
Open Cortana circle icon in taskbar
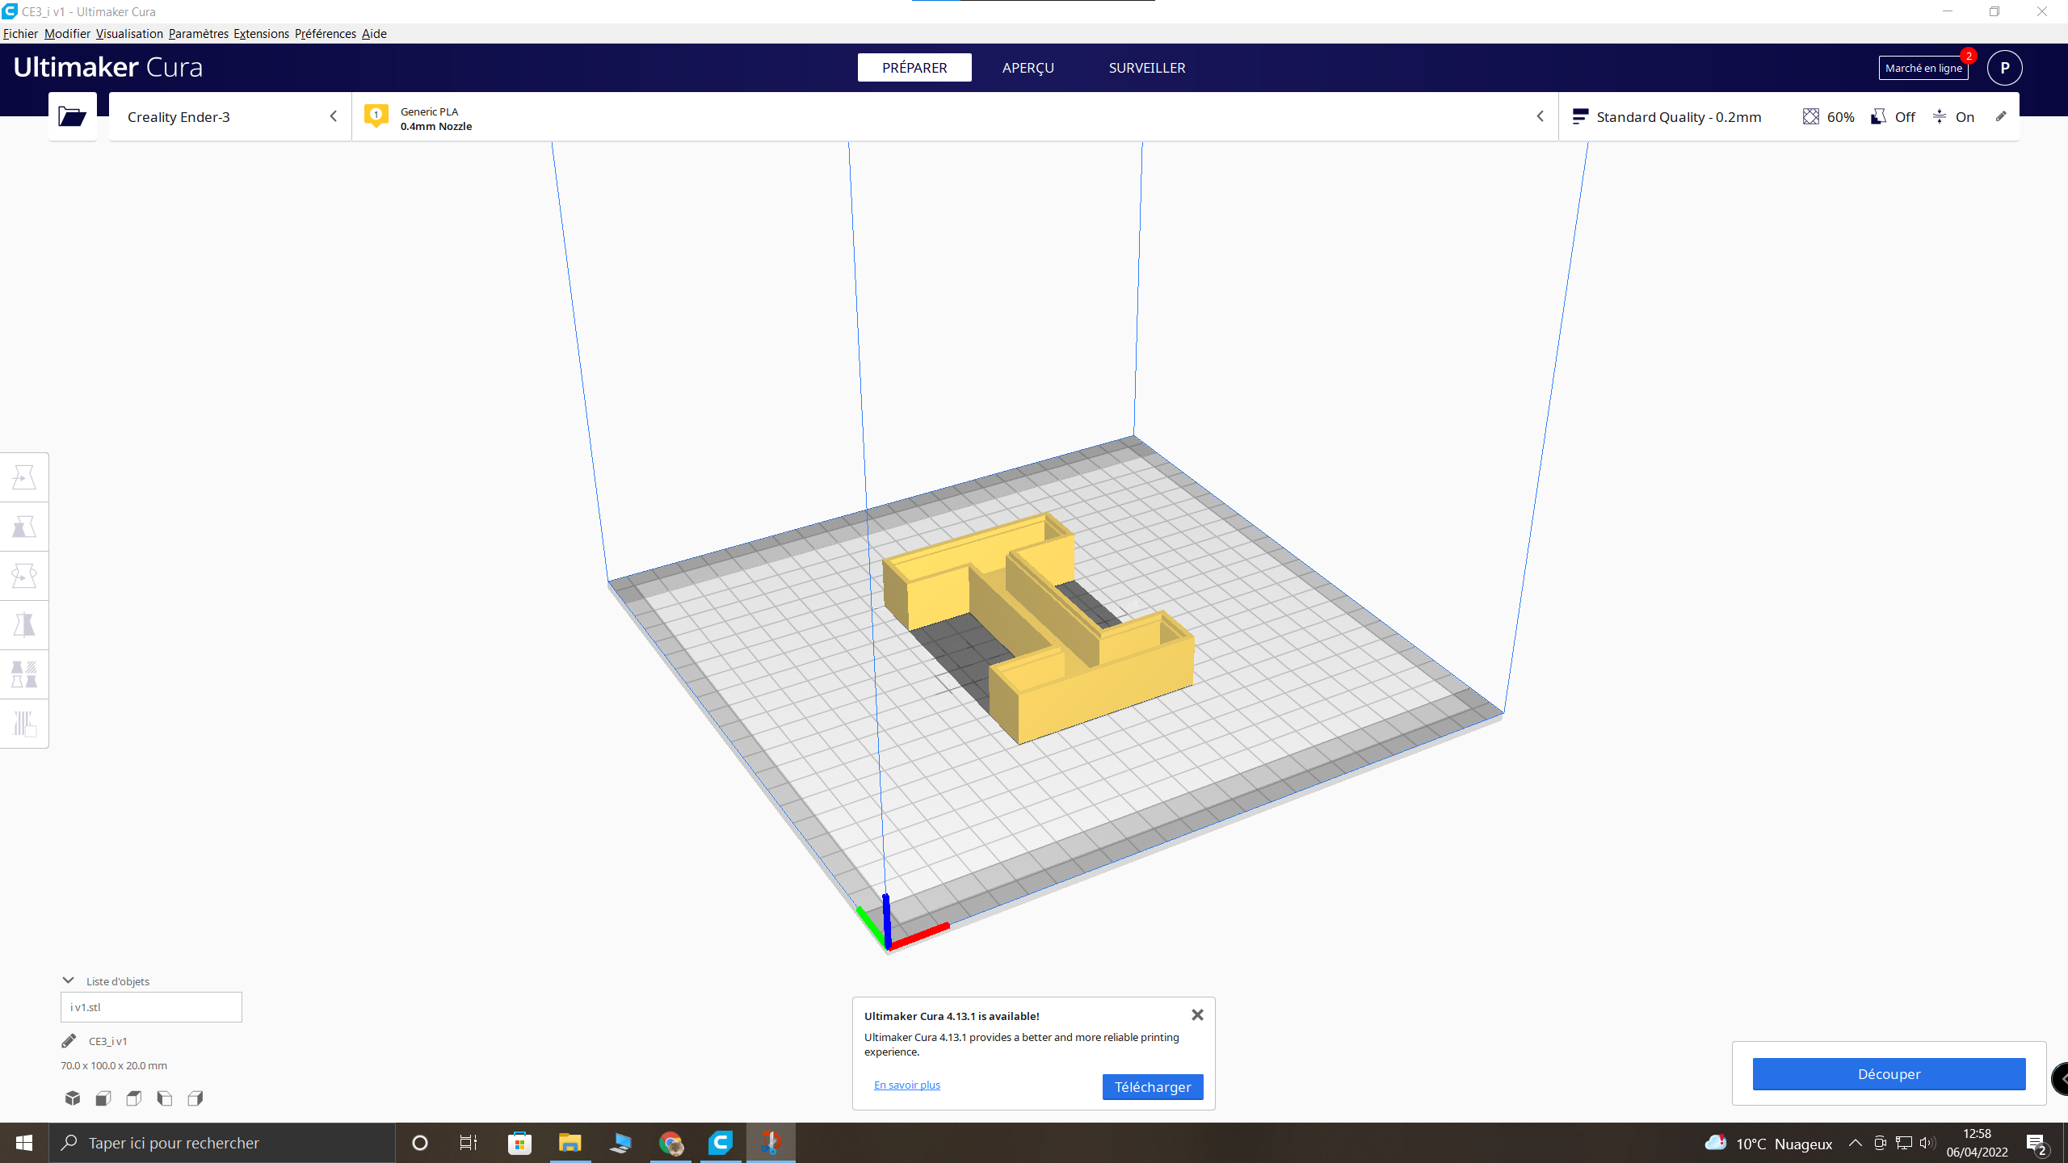click(x=419, y=1143)
